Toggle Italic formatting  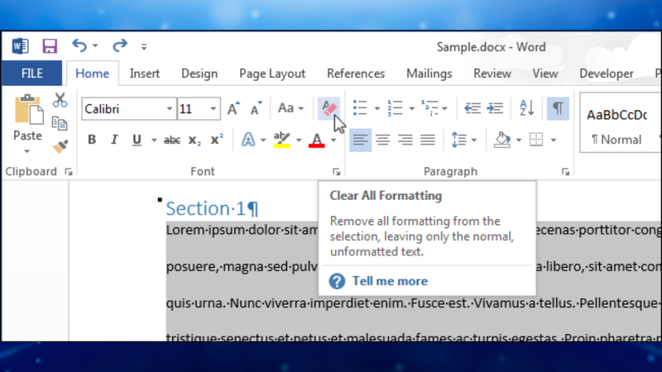click(114, 140)
